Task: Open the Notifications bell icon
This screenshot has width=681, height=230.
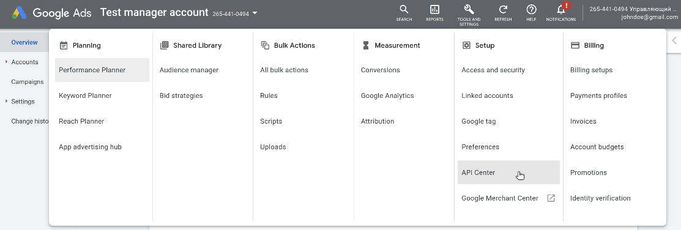Action: pos(561,9)
